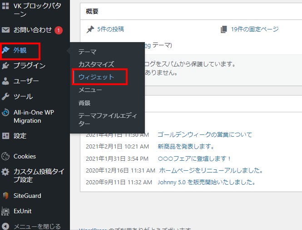302x230 pixels.
Task: Click the 設定 sliders icon
Action: [6, 136]
